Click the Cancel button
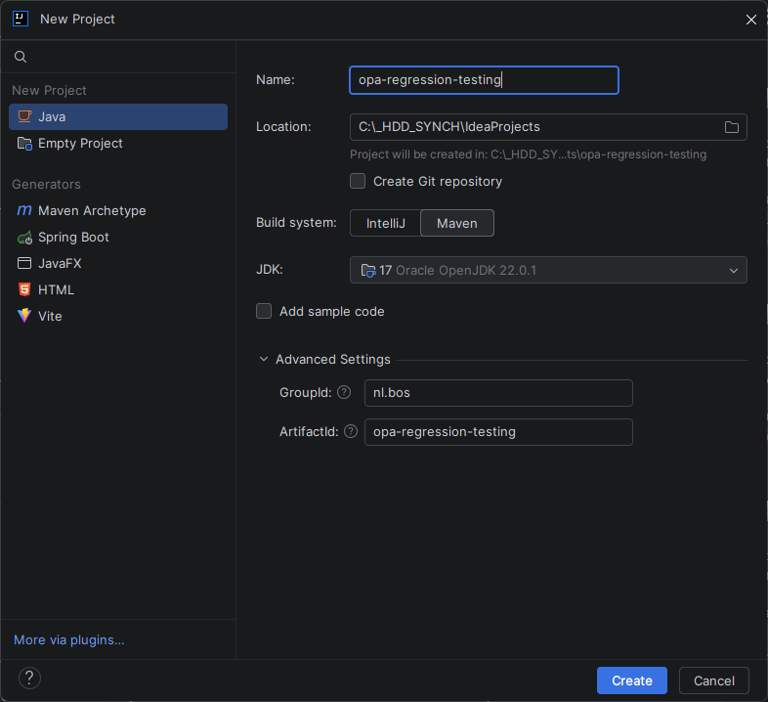The width and height of the screenshot is (768, 702). click(713, 680)
